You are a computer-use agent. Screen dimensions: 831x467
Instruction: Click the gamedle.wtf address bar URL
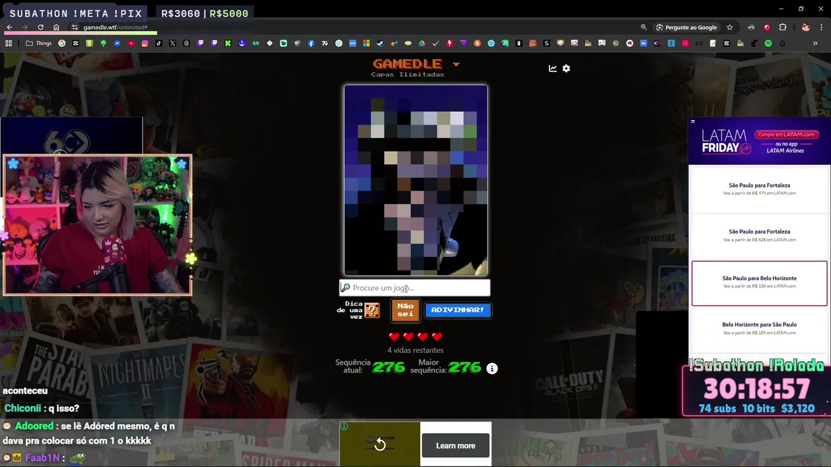click(116, 27)
